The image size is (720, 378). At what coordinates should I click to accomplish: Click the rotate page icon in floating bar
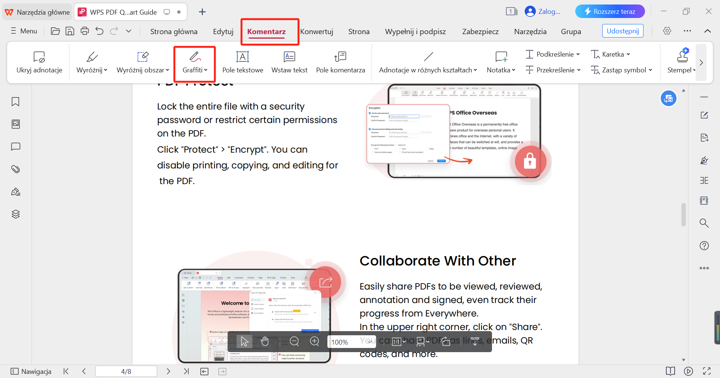(445, 342)
